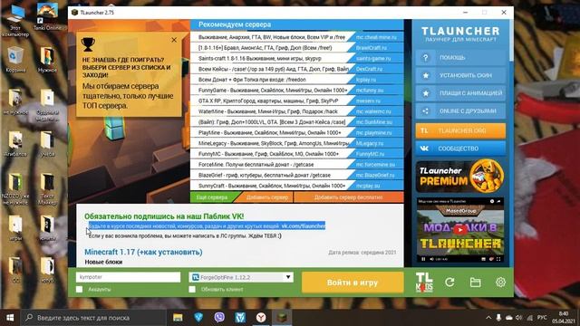580x326 pixels.
Task: Open the Помощь menu item
Action: click(x=460, y=58)
